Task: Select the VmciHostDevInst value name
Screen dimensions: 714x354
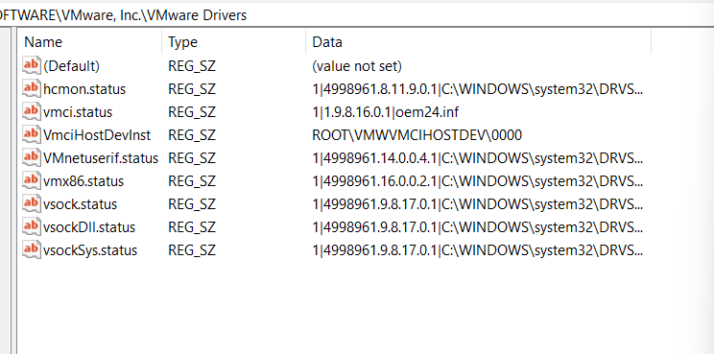Action: (97, 135)
